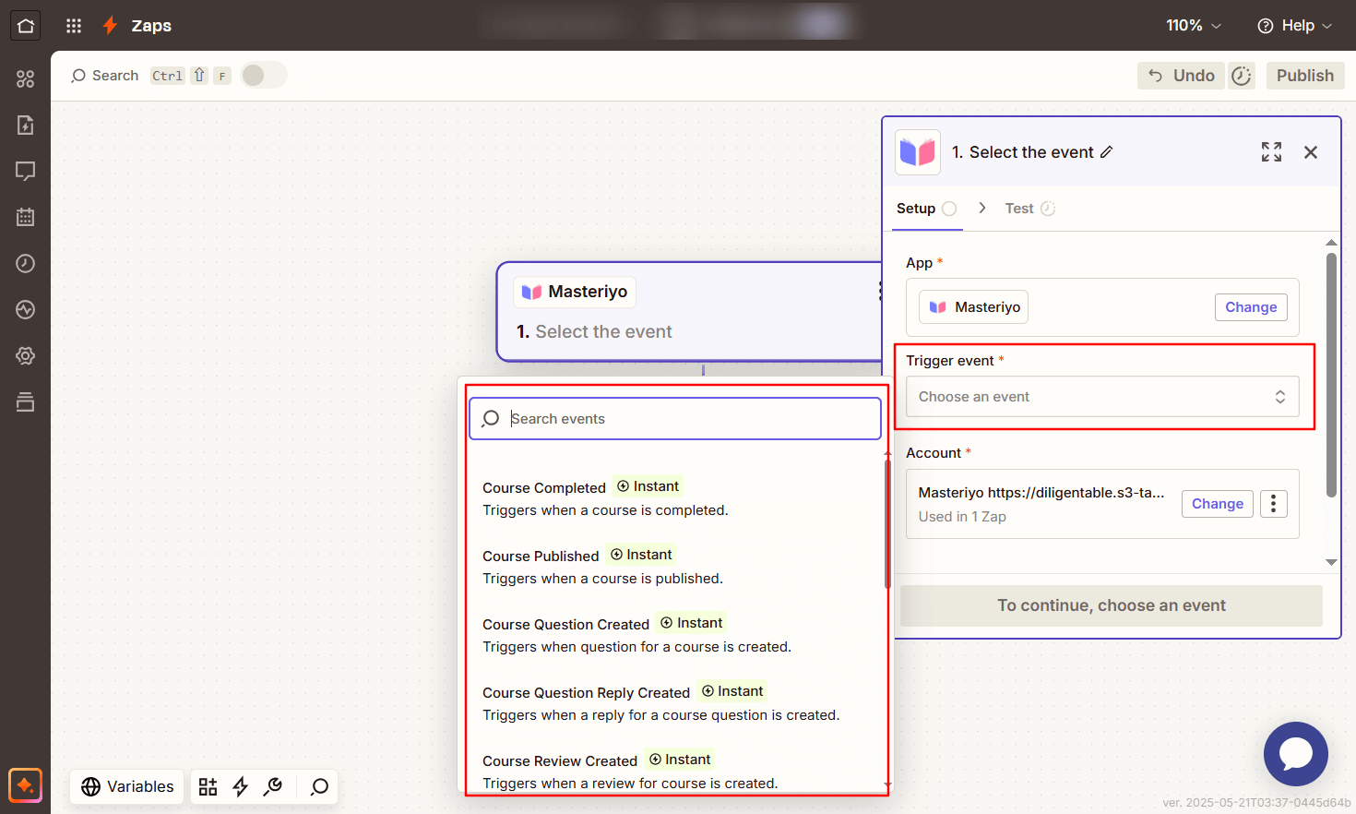Change the connected Masteriyo account
This screenshot has width=1356, height=814.
[1218, 504]
